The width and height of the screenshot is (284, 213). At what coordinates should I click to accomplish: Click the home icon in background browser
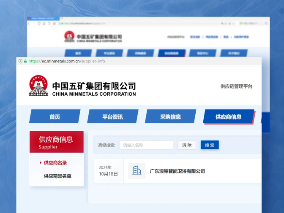pyautogui.click(x=44, y=24)
